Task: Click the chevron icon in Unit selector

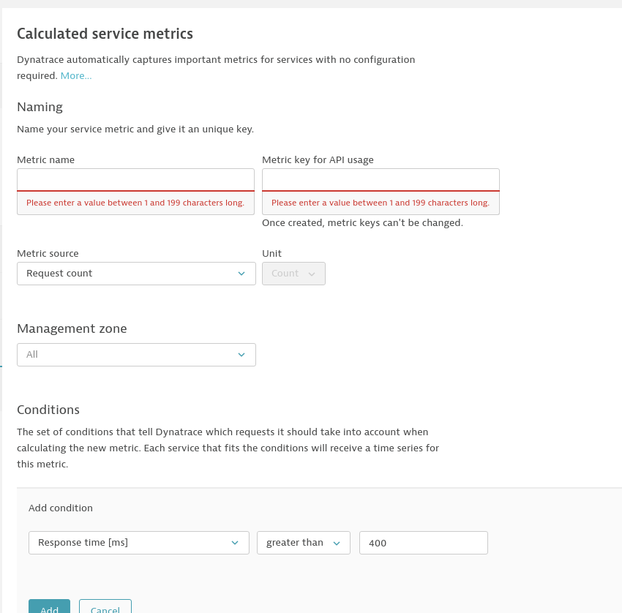Action: [x=312, y=274]
